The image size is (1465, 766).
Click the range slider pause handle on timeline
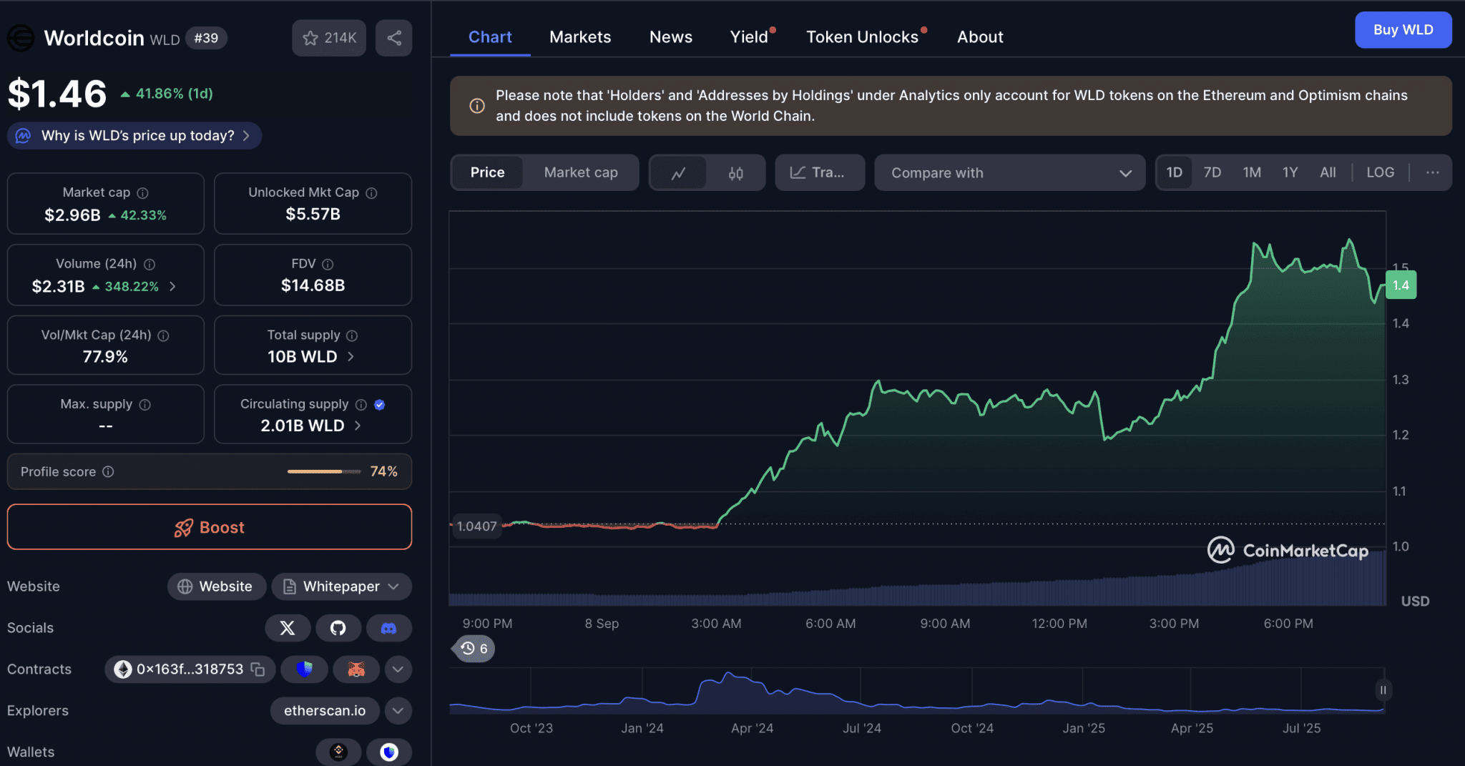1383,690
